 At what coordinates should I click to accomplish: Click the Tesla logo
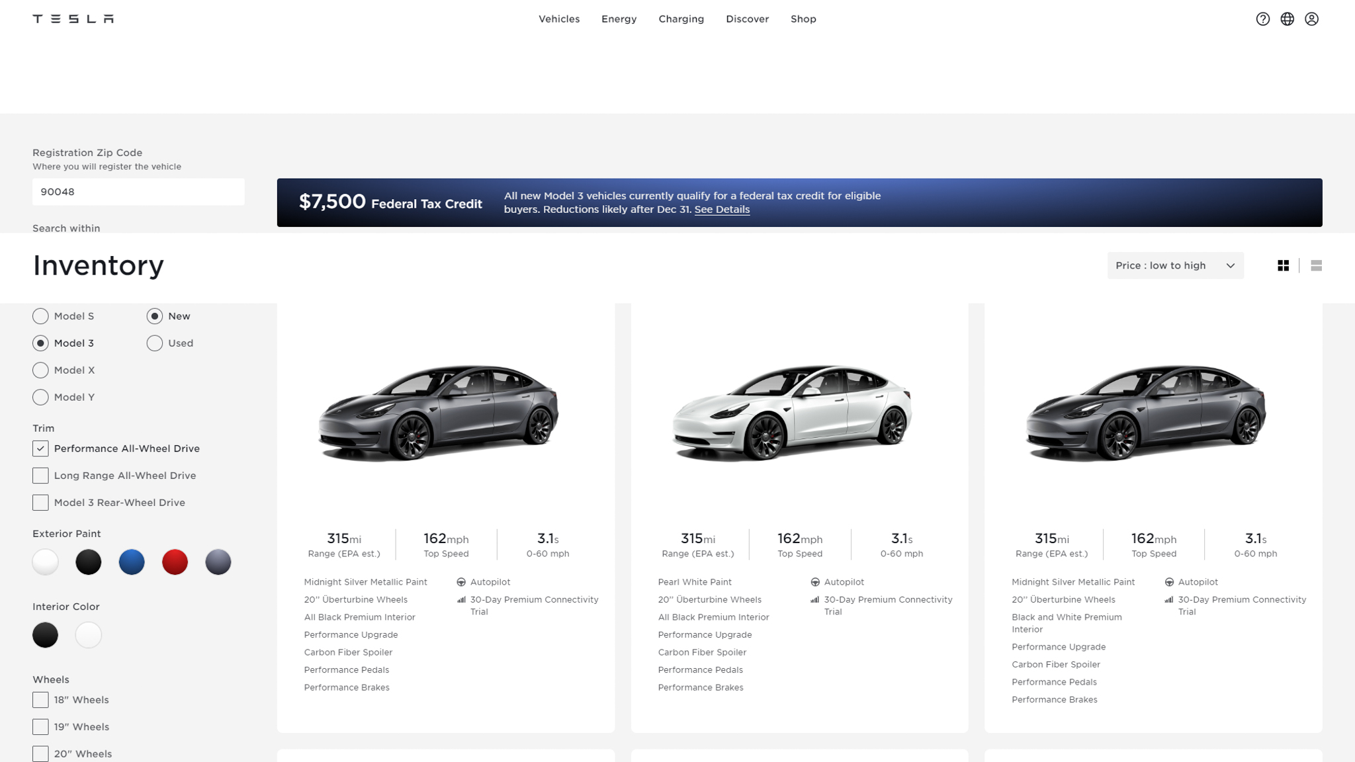click(x=73, y=19)
